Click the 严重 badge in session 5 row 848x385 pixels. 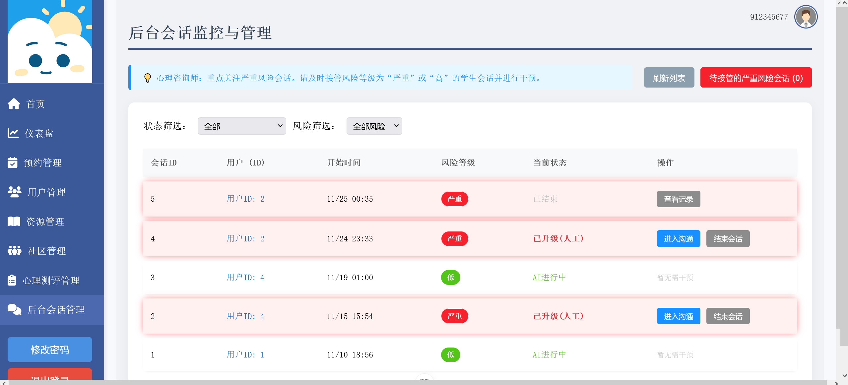[455, 199]
